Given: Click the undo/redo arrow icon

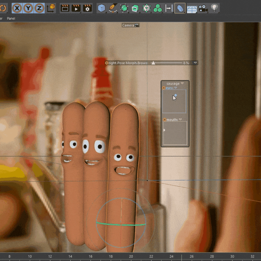Looking at the screenshot, I should 3,8.
